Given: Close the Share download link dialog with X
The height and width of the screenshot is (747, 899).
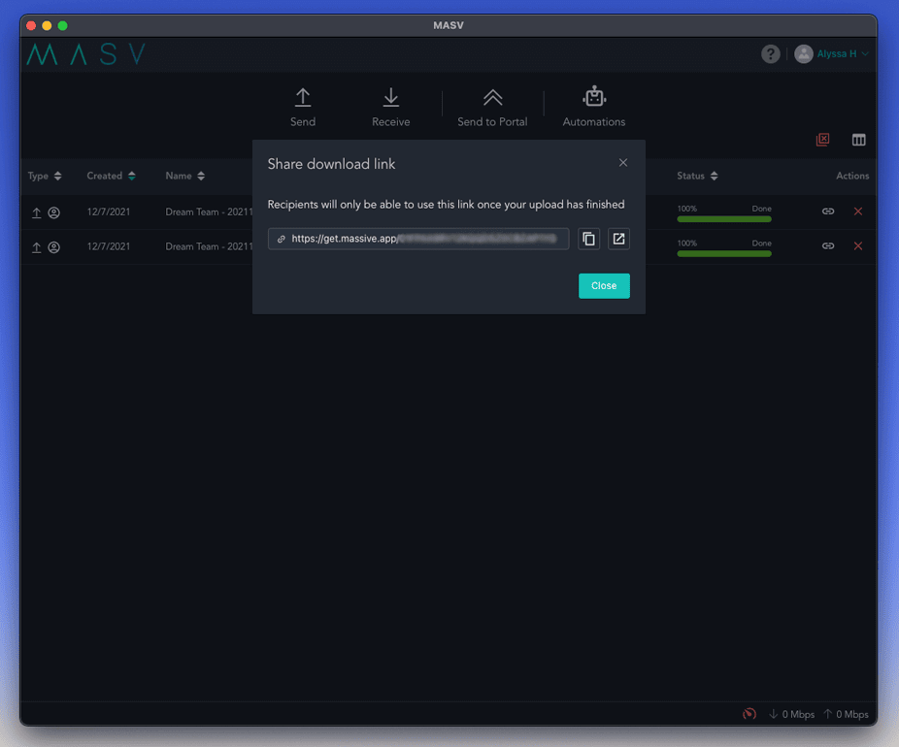Looking at the screenshot, I should click(x=622, y=163).
